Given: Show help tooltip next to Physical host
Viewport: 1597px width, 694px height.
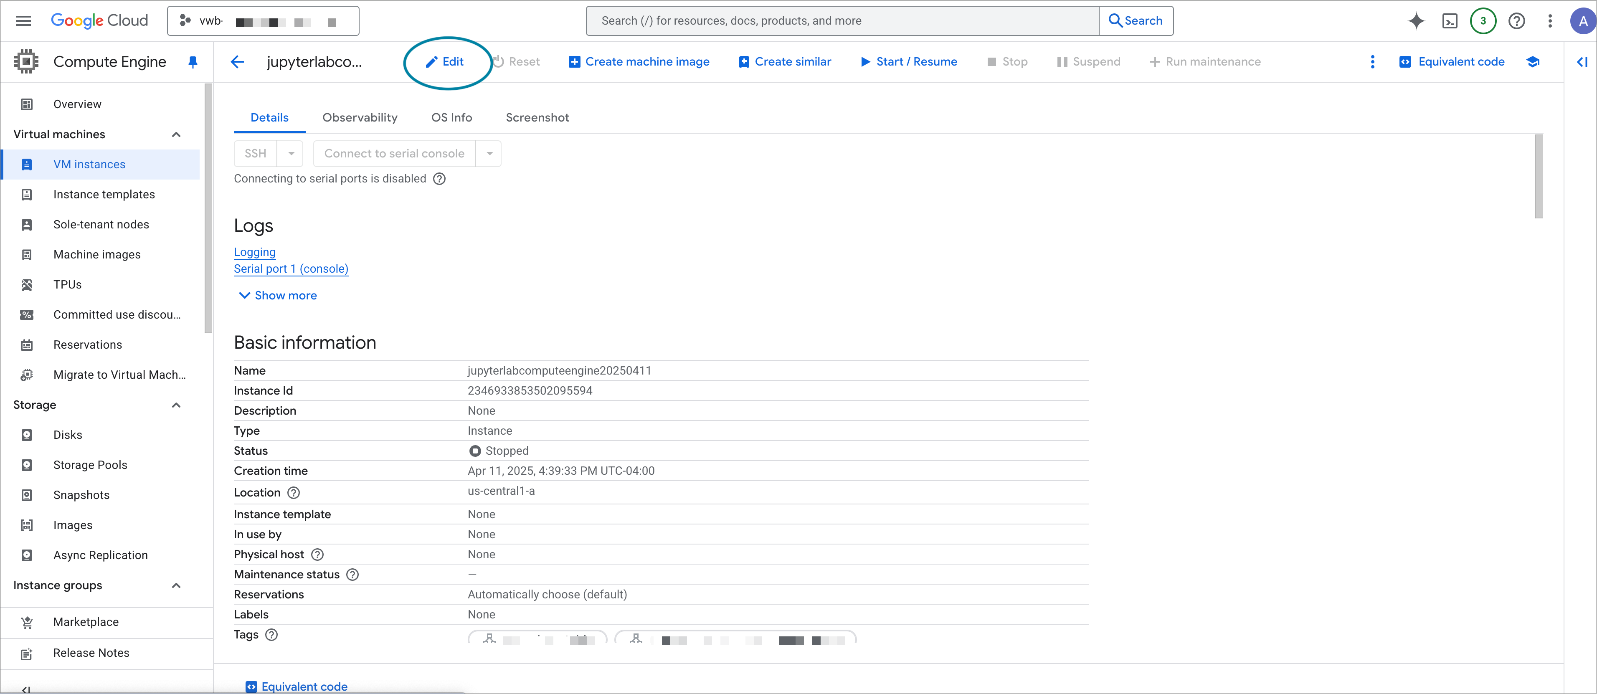Looking at the screenshot, I should pos(317,555).
